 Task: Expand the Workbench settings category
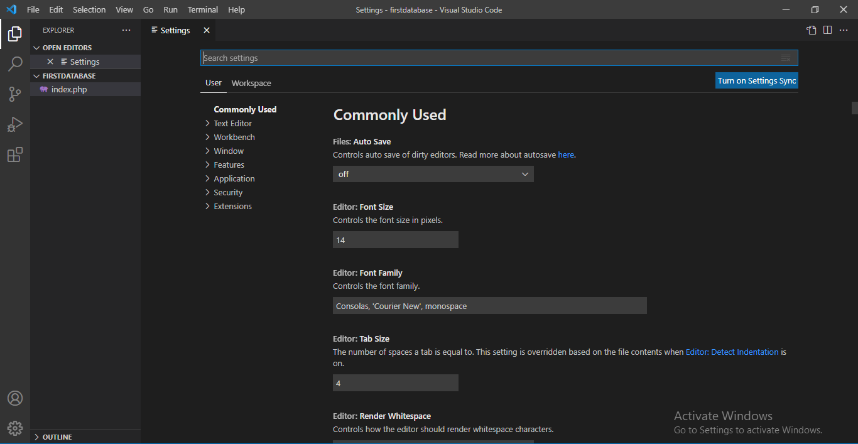[234, 138]
